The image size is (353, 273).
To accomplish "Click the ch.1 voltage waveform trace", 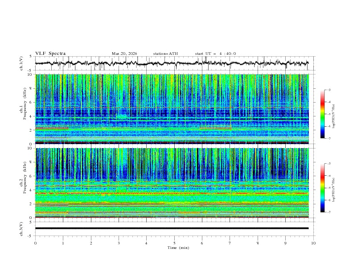I will [x=172, y=63].
